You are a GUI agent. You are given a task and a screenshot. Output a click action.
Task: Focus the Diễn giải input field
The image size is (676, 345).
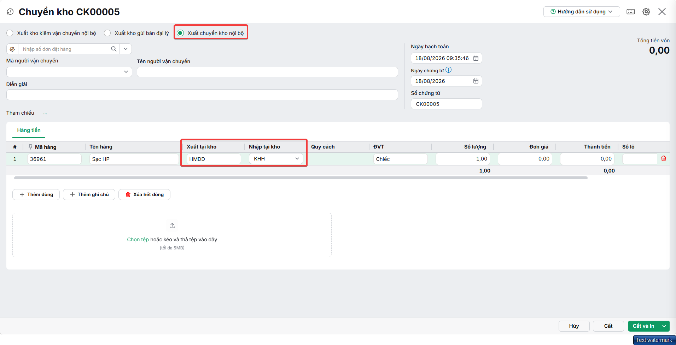click(x=202, y=95)
